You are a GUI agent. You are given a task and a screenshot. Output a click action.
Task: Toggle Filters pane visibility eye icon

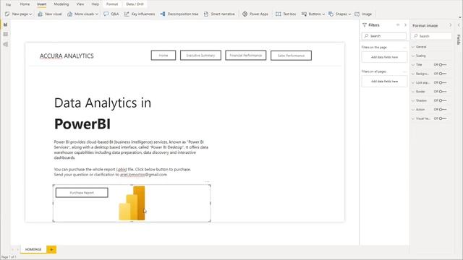(398, 25)
